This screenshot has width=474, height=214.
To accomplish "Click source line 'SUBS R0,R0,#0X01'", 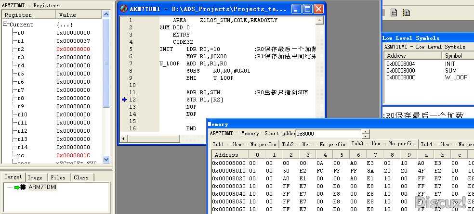I will point(218,71).
